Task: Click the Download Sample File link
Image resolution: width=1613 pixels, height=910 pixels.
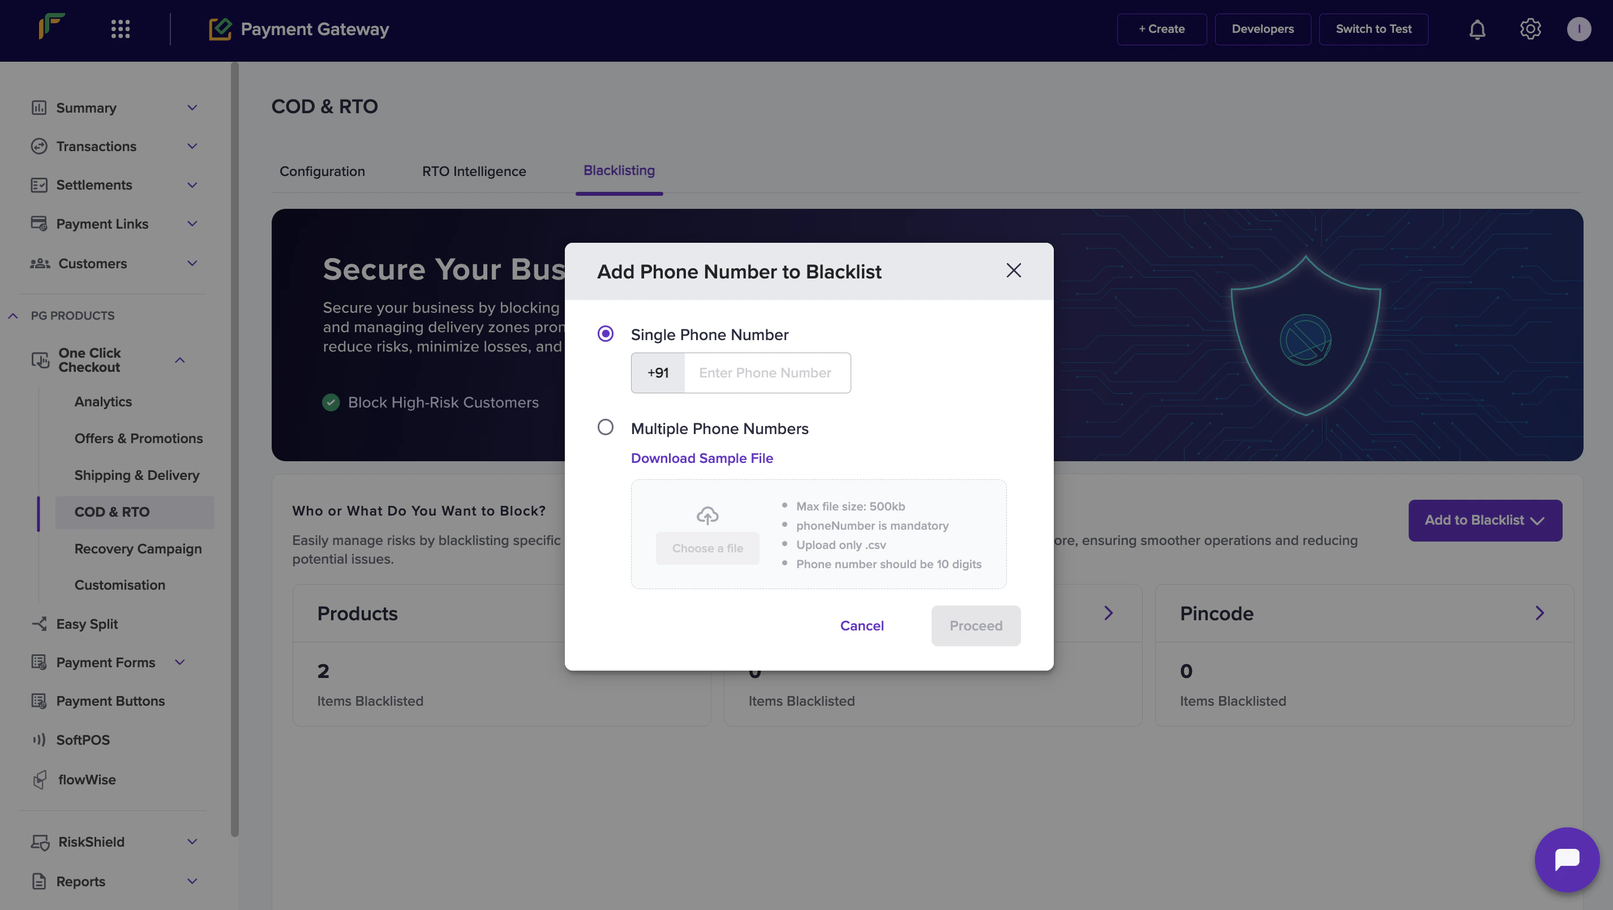Action: tap(701, 458)
